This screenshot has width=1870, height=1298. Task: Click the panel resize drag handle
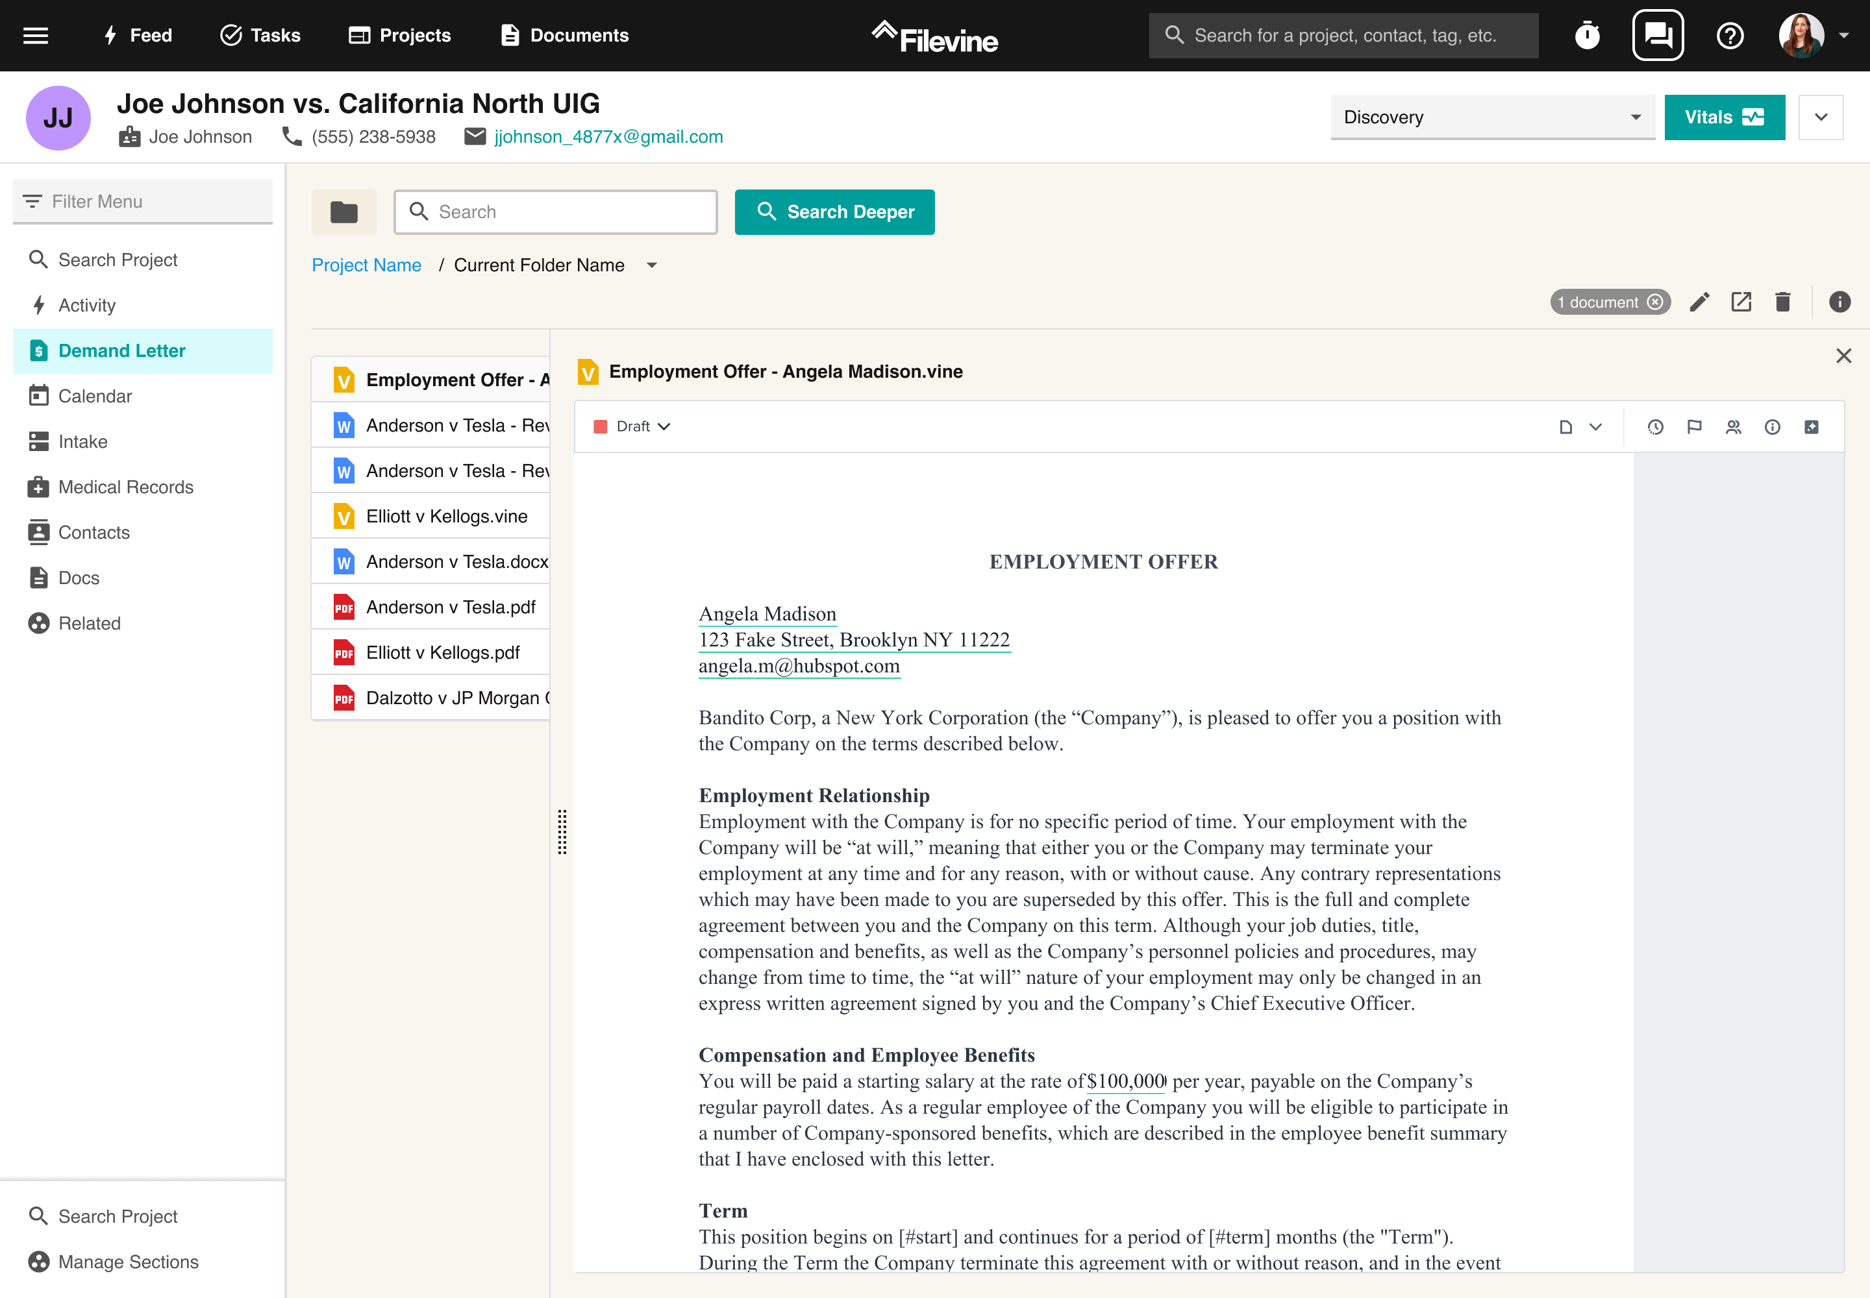click(x=562, y=831)
